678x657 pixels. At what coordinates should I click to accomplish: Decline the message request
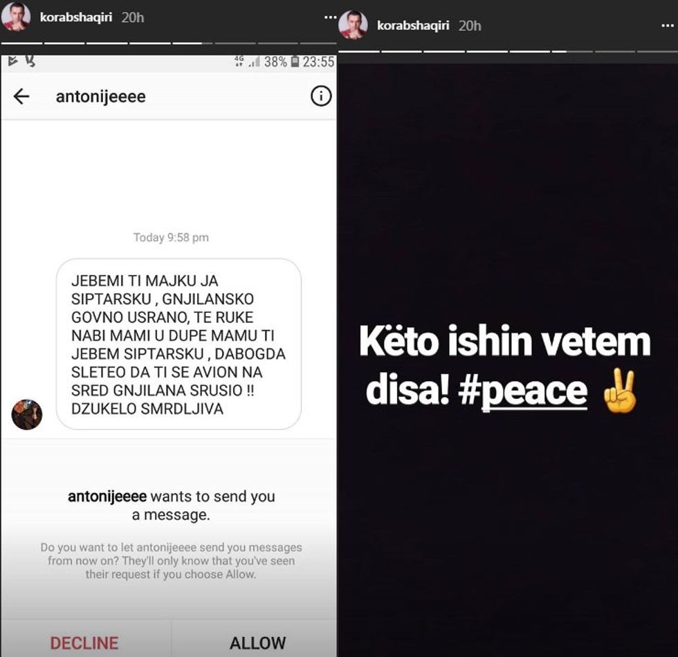coord(84,642)
